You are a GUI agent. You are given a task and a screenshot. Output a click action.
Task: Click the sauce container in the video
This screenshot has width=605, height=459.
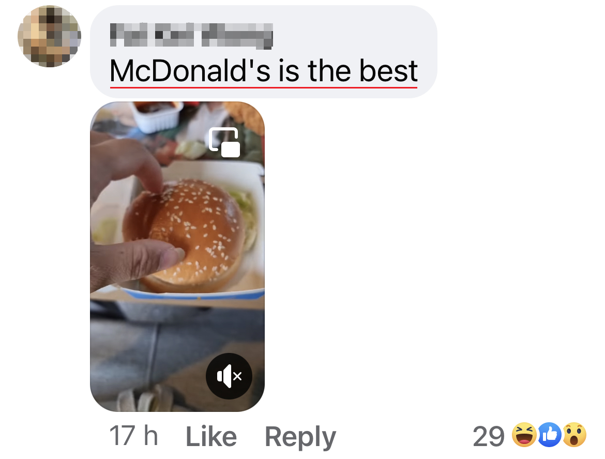point(157,116)
